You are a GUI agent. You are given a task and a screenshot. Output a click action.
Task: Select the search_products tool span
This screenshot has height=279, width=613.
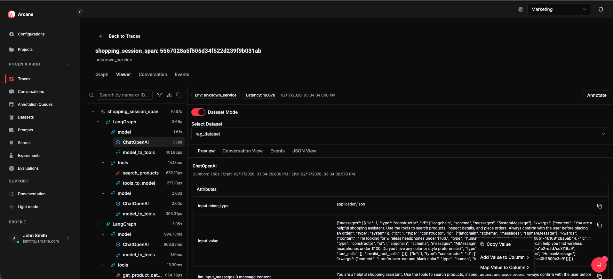[x=140, y=173]
